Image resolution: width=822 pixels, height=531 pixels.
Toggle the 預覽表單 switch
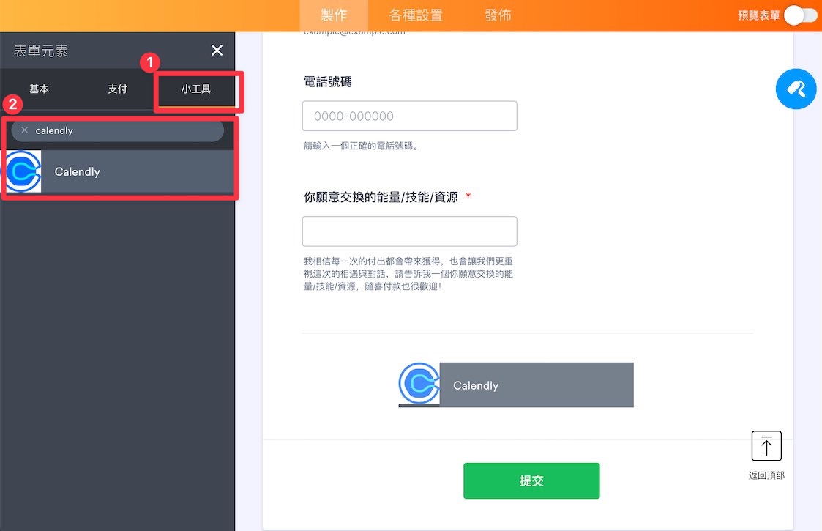(801, 15)
